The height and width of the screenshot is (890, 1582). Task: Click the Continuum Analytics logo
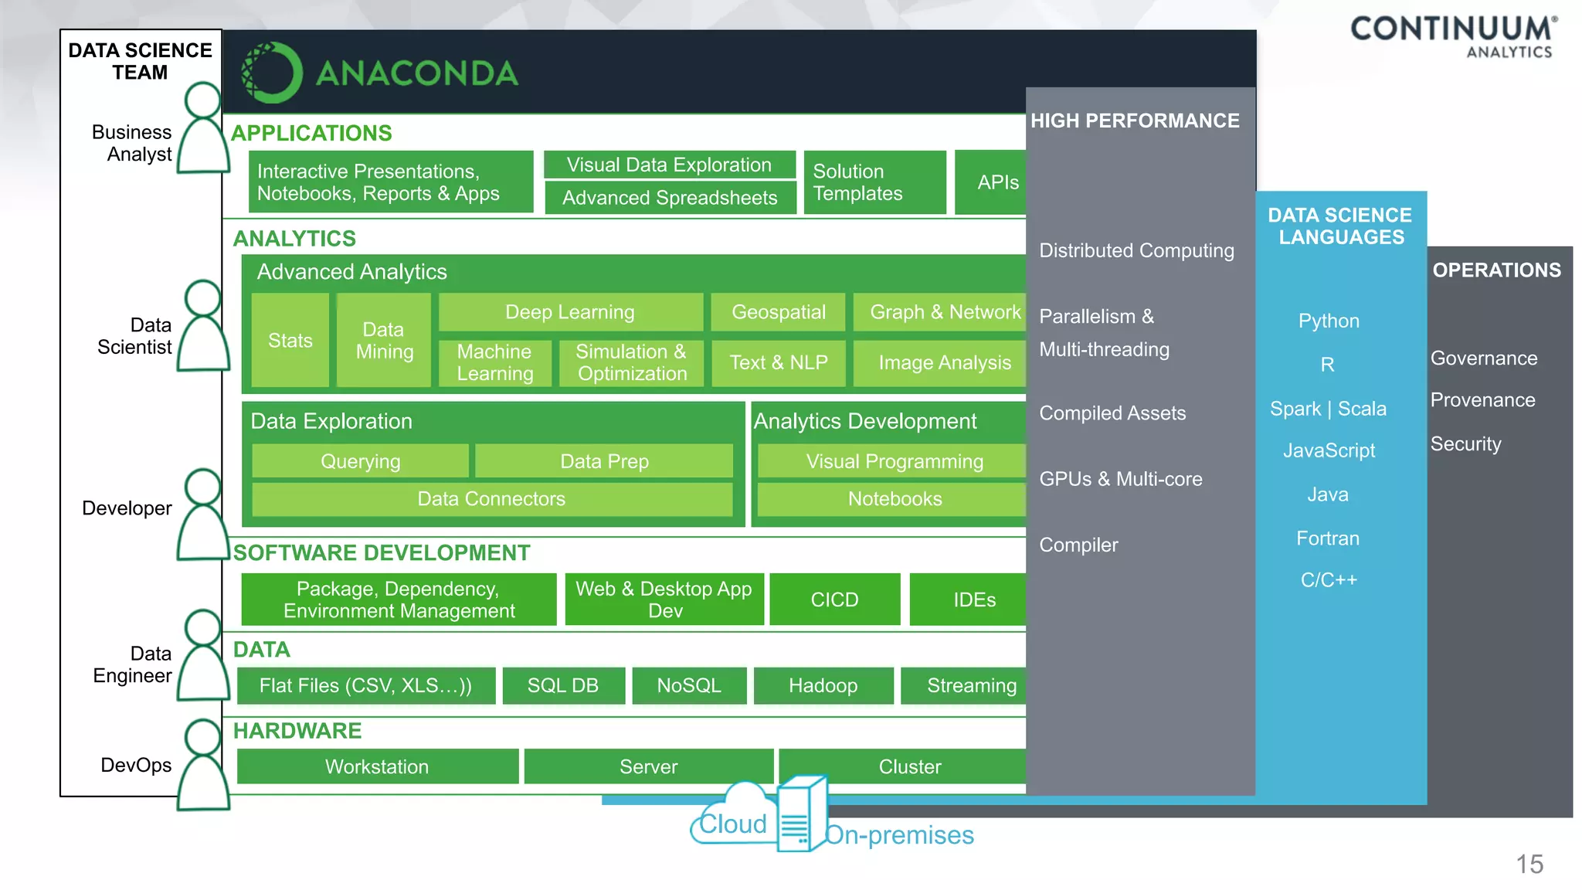tap(1453, 36)
